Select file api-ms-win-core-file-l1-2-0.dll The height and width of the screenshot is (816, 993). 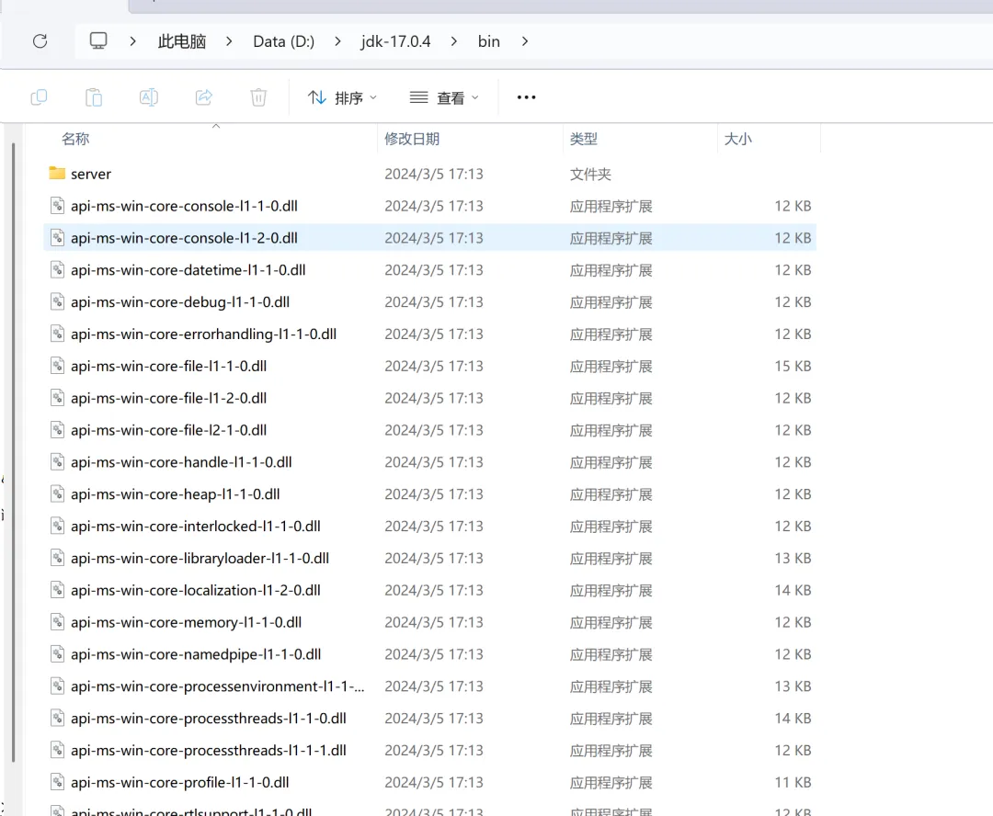[169, 398]
